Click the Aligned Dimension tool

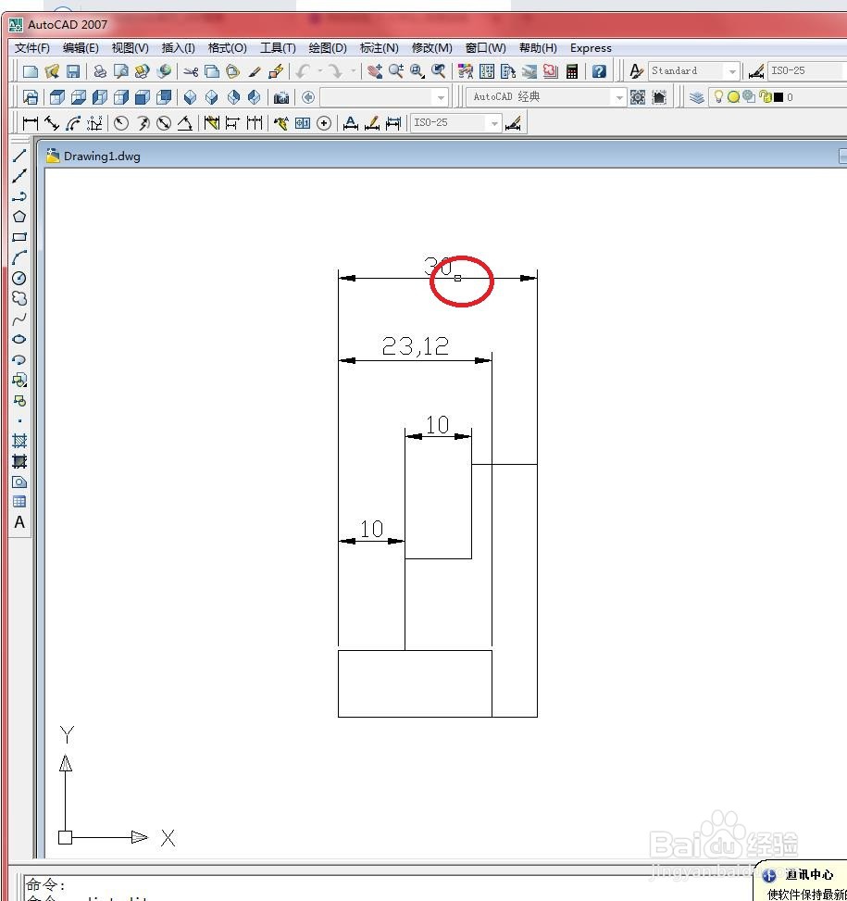[x=52, y=123]
